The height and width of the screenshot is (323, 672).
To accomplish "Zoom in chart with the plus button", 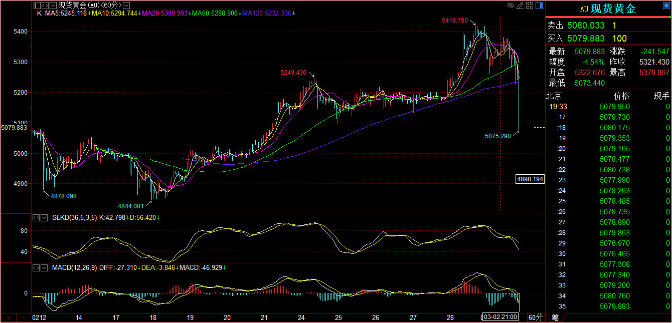I will [x=9, y=317].
